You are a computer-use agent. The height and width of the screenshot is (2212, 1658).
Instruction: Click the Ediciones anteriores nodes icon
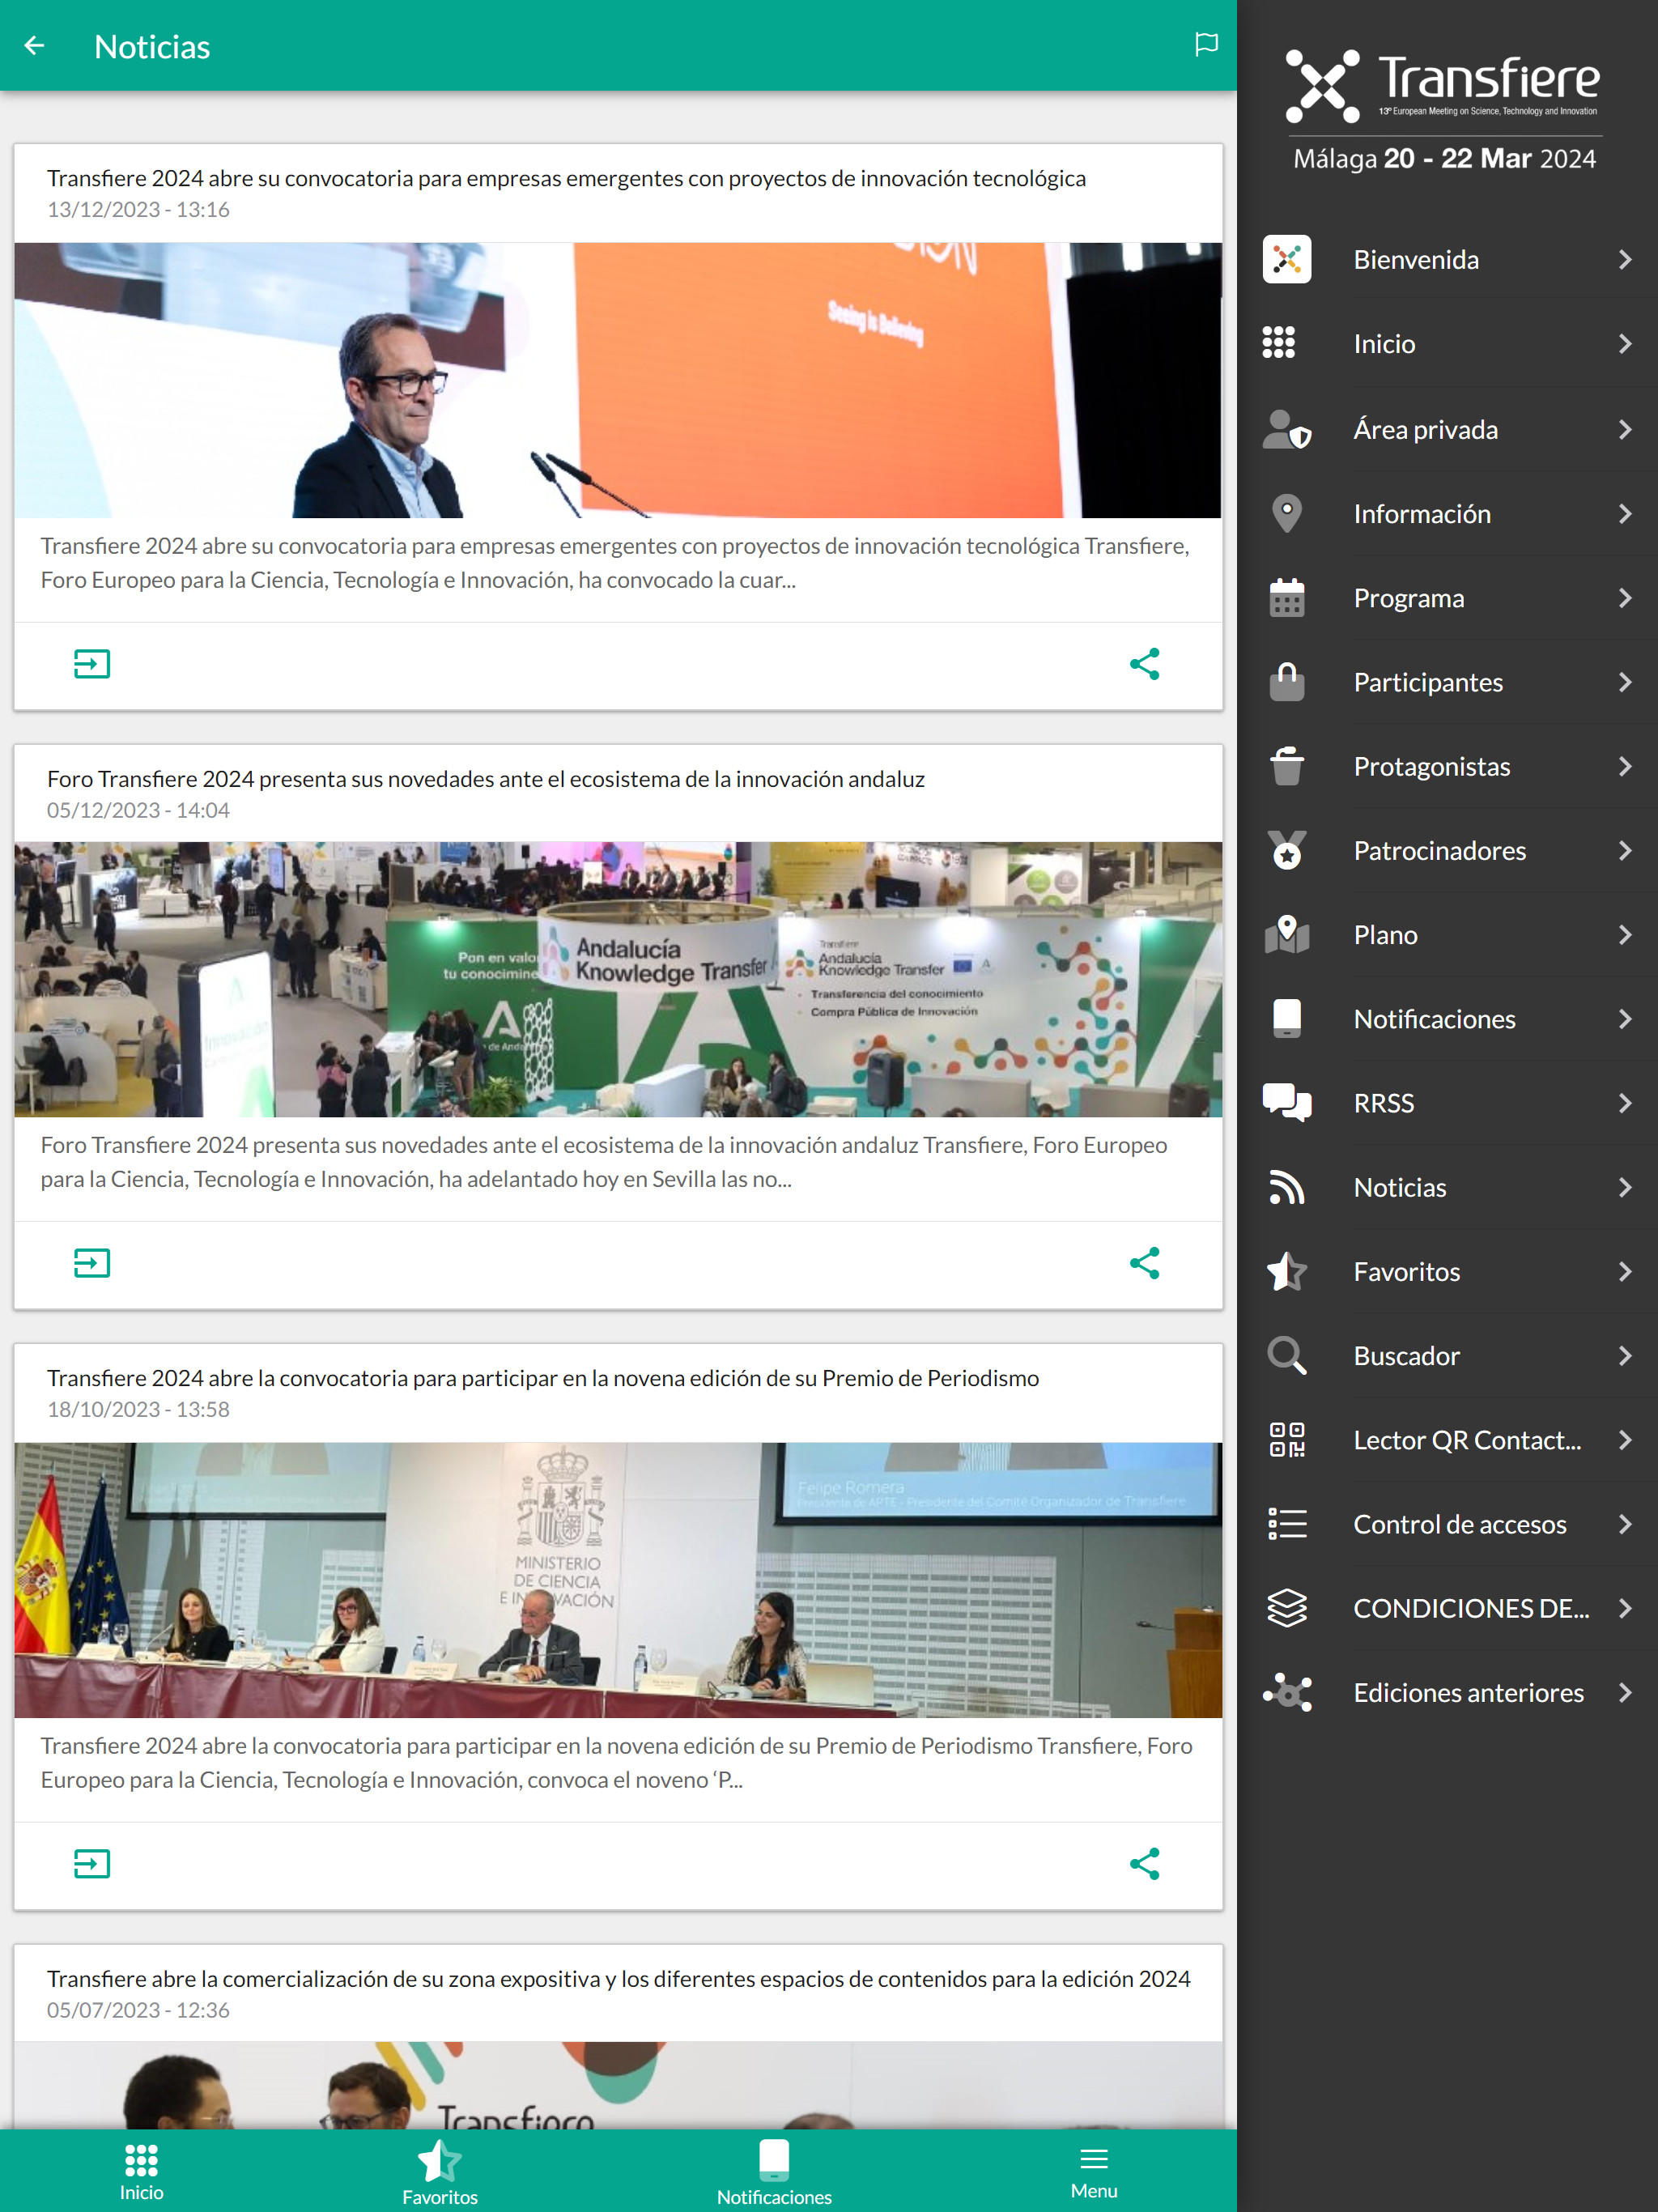tap(1287, 1692)
